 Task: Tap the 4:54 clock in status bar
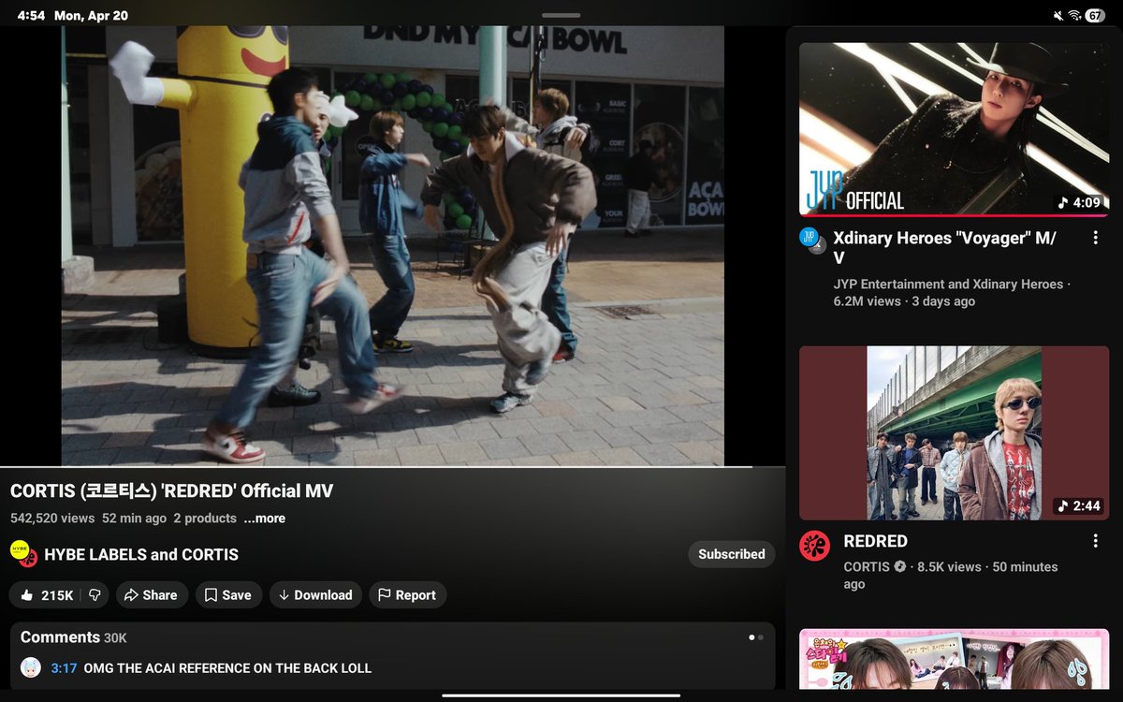click(x=31, y=16)
